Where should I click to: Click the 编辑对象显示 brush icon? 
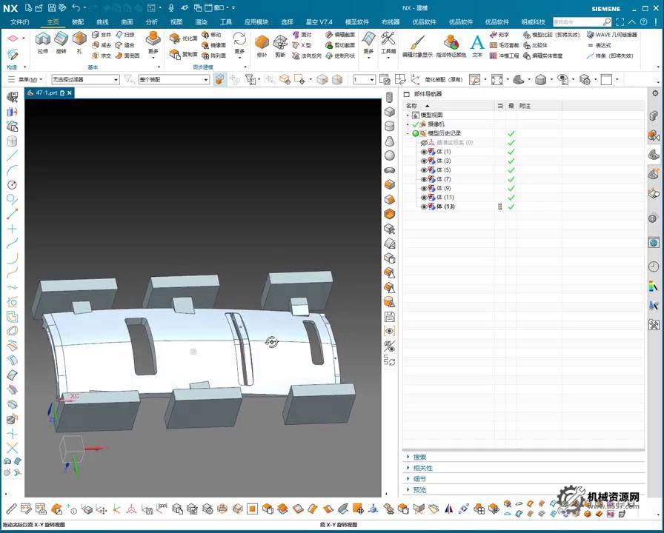[x=417, y=42]
